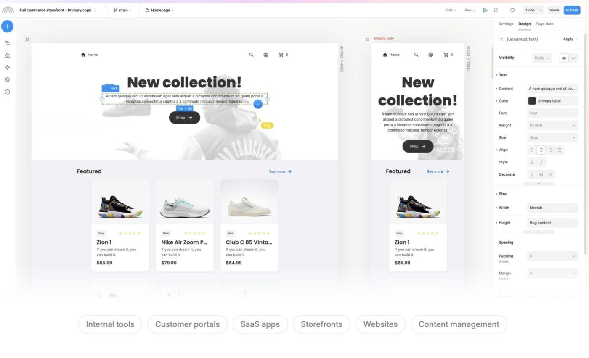Toggle italic text style
The image size is (589, 358).
pos(541,162)
